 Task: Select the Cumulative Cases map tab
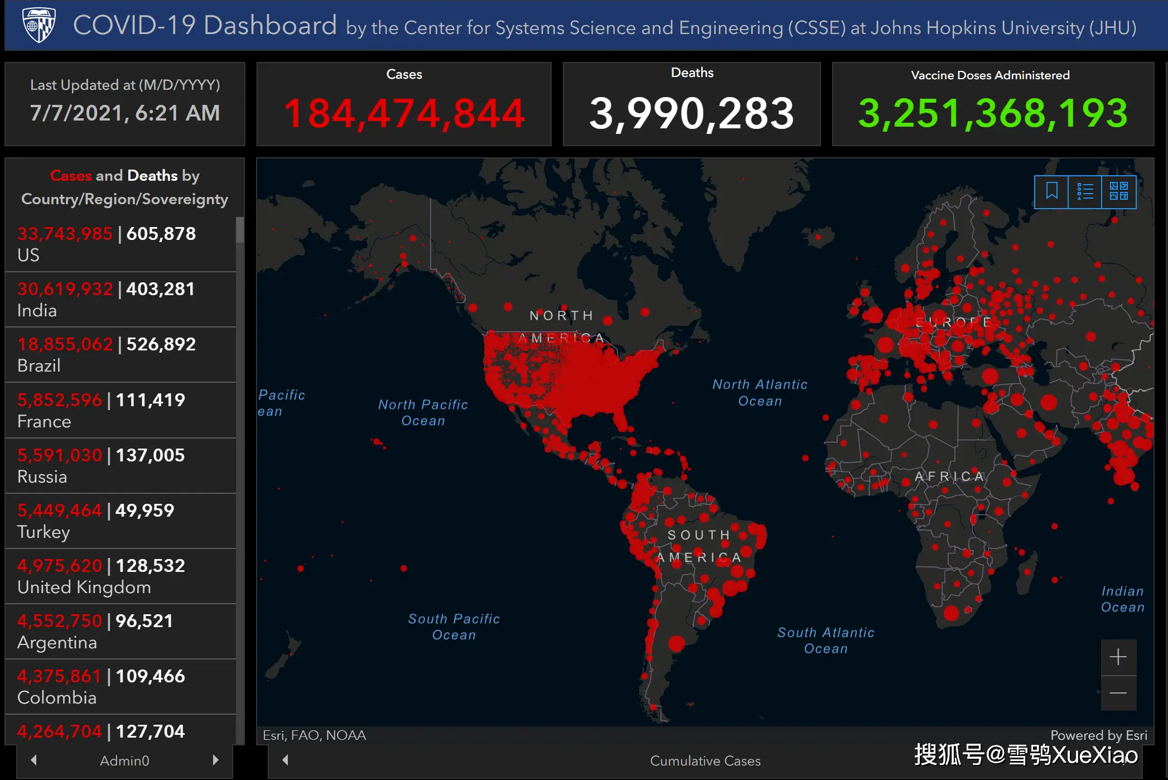point(705,760)
